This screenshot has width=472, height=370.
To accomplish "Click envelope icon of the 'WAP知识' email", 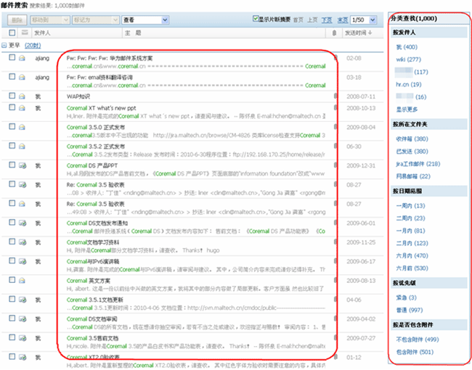I will tap(23, 95).
